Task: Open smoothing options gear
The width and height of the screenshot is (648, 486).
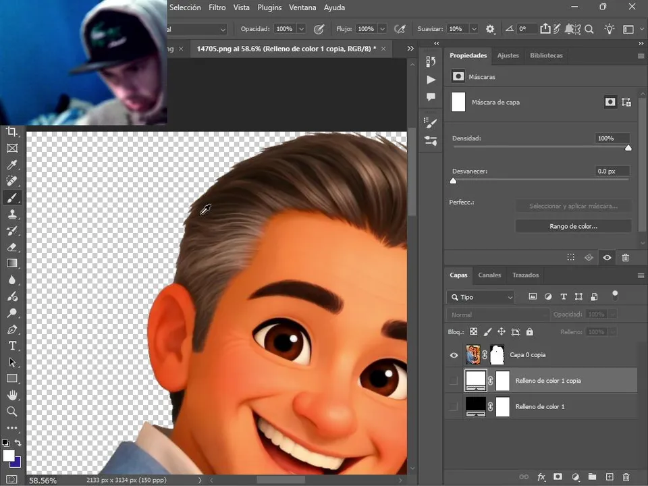Action: click(490, 29)
